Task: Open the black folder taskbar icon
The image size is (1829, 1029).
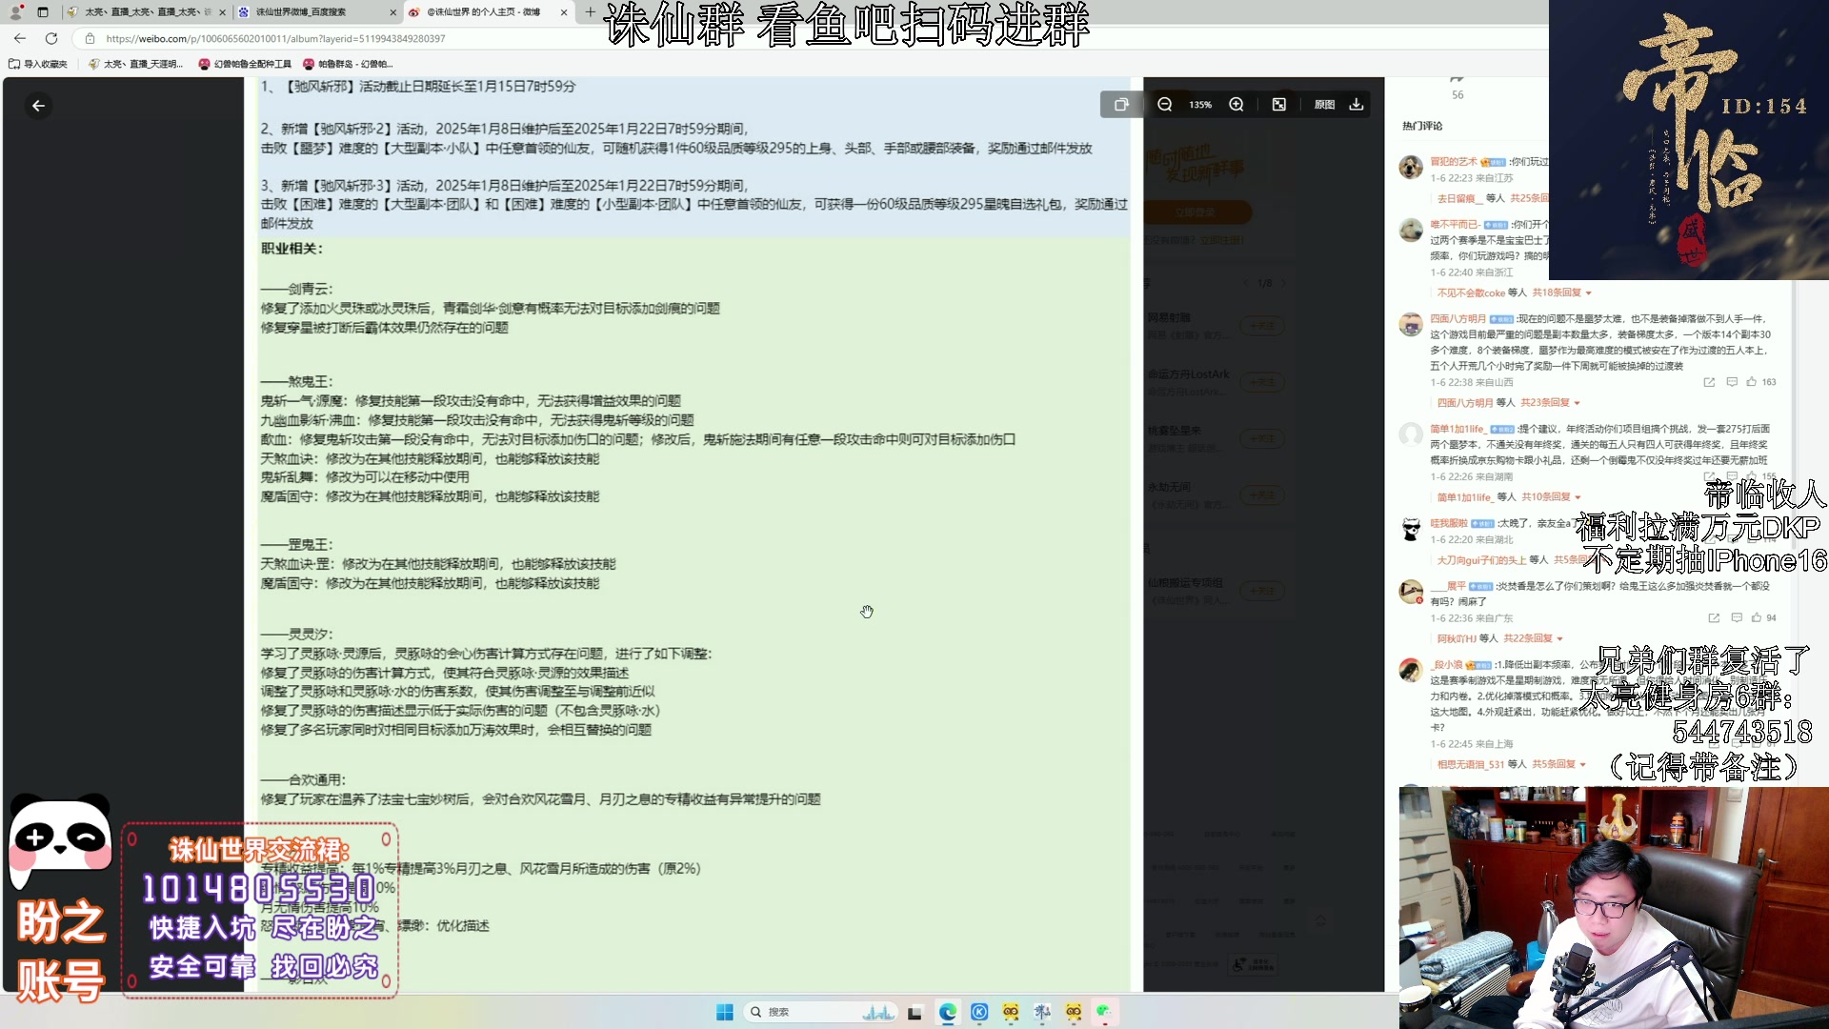Action: pos(915,1012)
